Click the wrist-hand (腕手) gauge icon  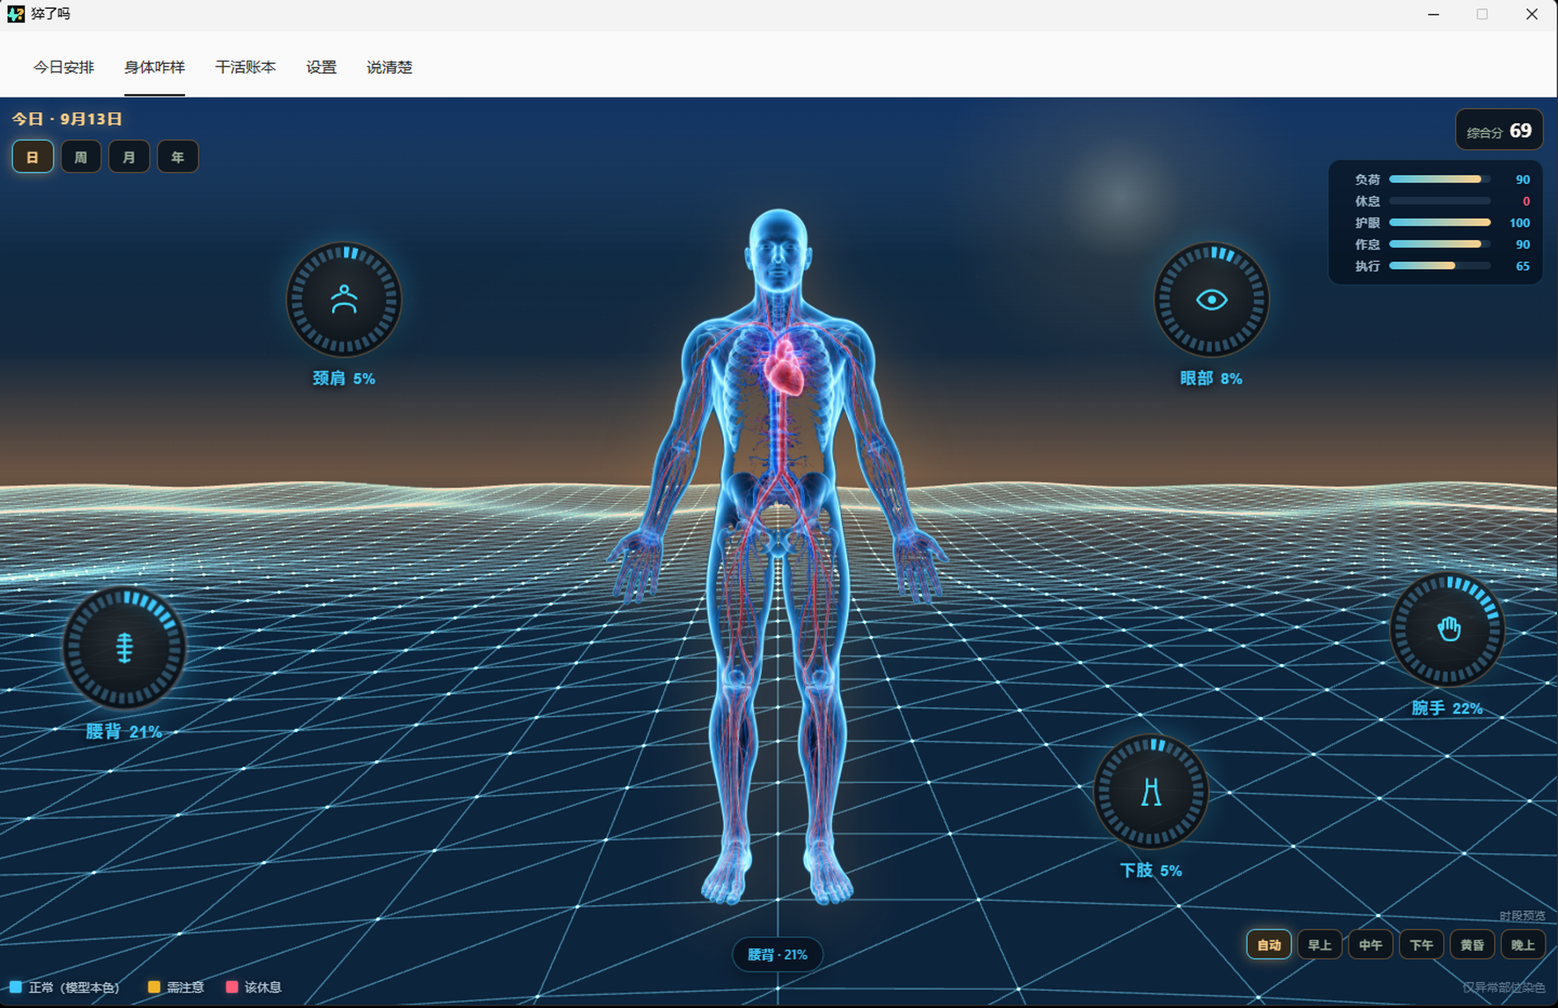(x=1448, y=629)
